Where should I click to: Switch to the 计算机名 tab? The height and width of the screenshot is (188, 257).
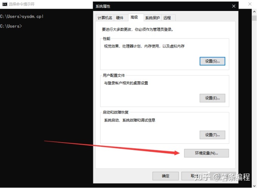[x=105, y=18]
